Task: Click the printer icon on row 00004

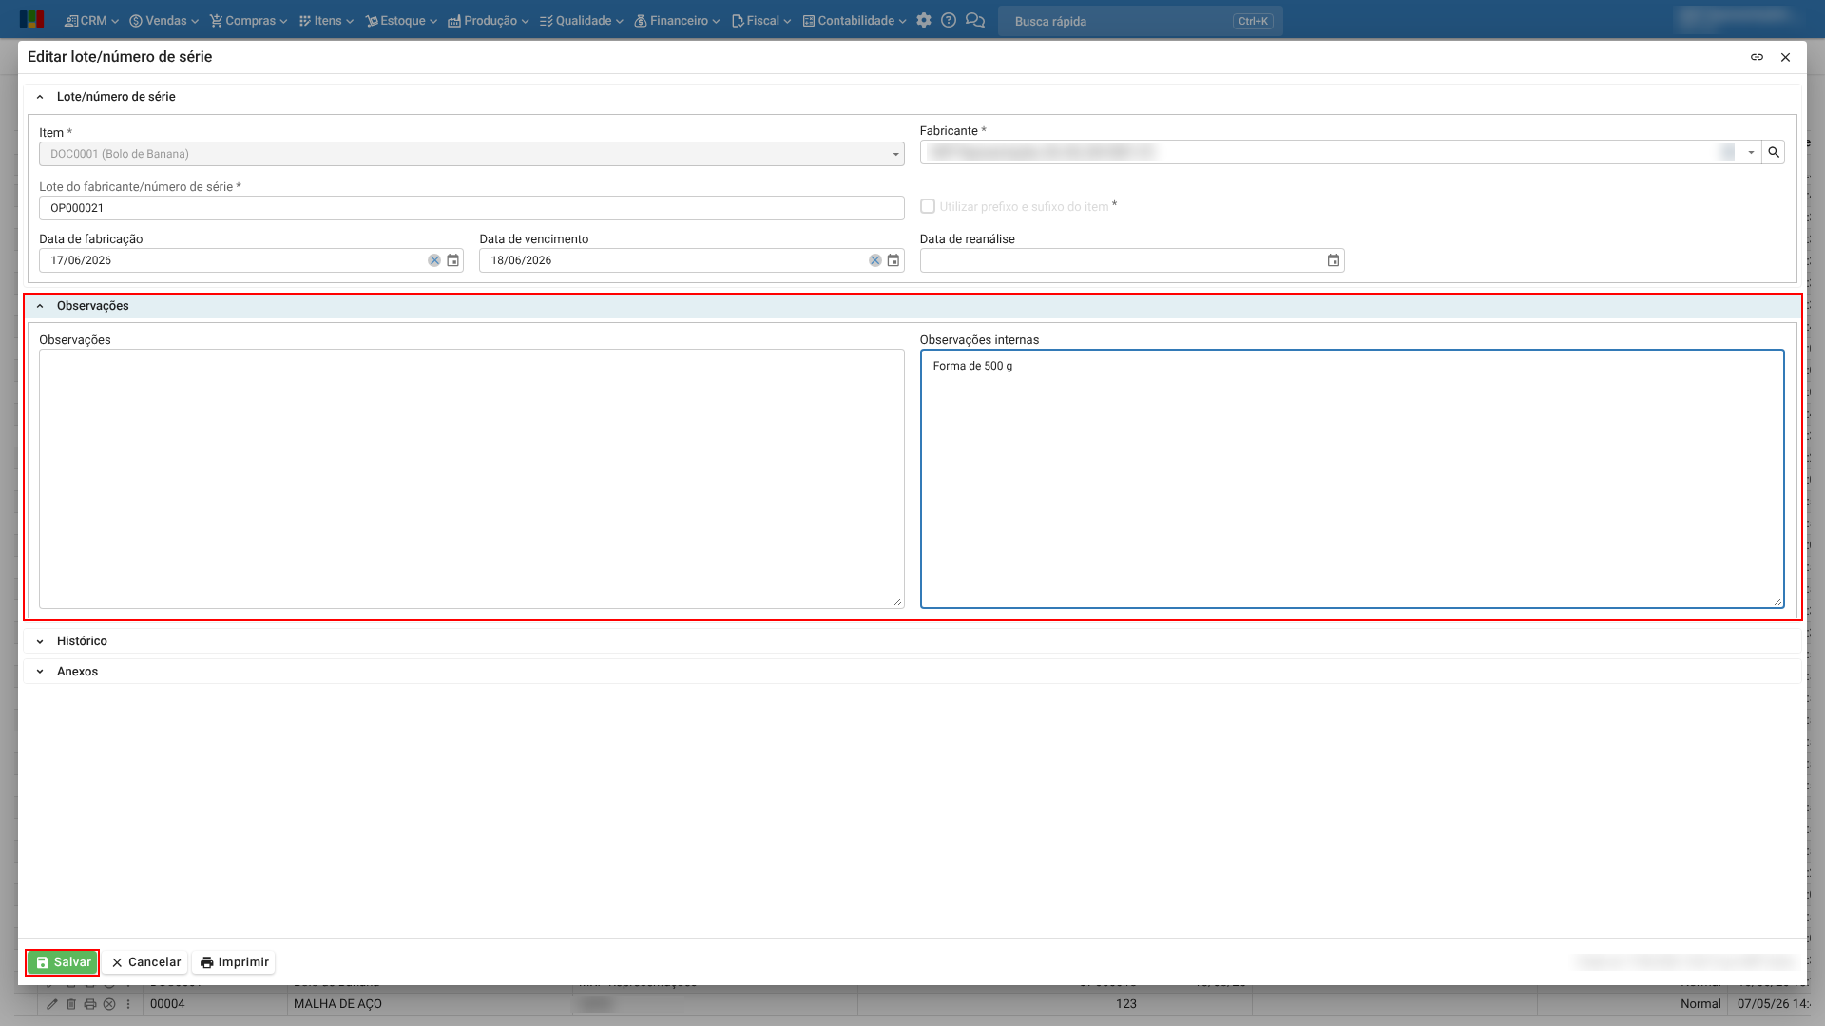Action: pos(90,1004)
